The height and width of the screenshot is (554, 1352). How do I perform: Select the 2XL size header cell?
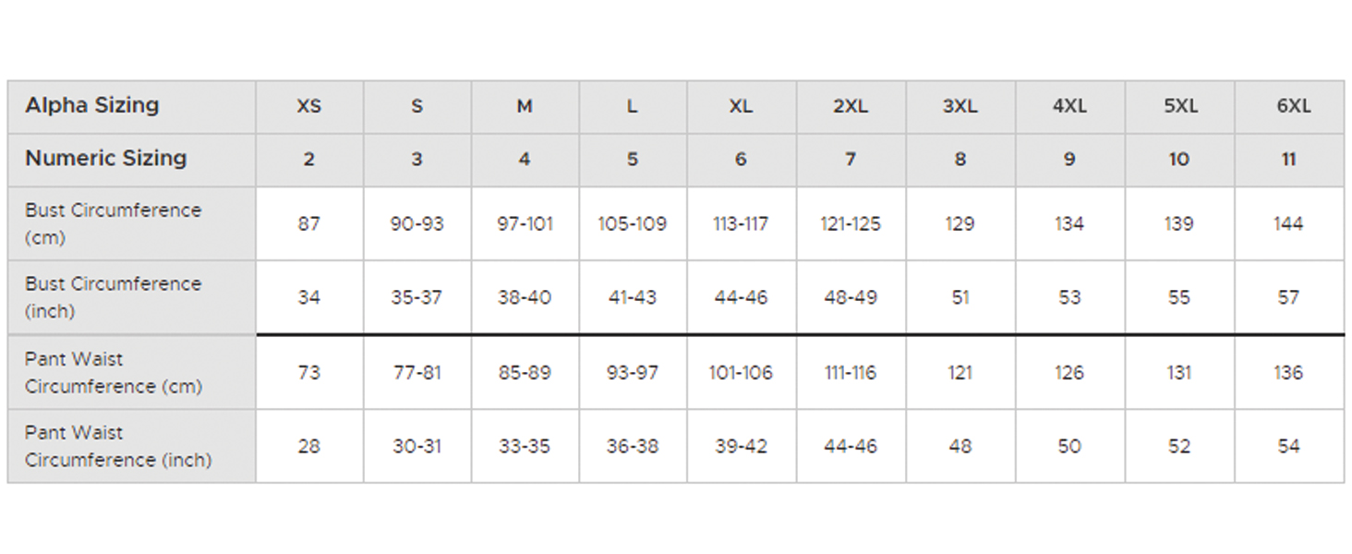(851, 106)
